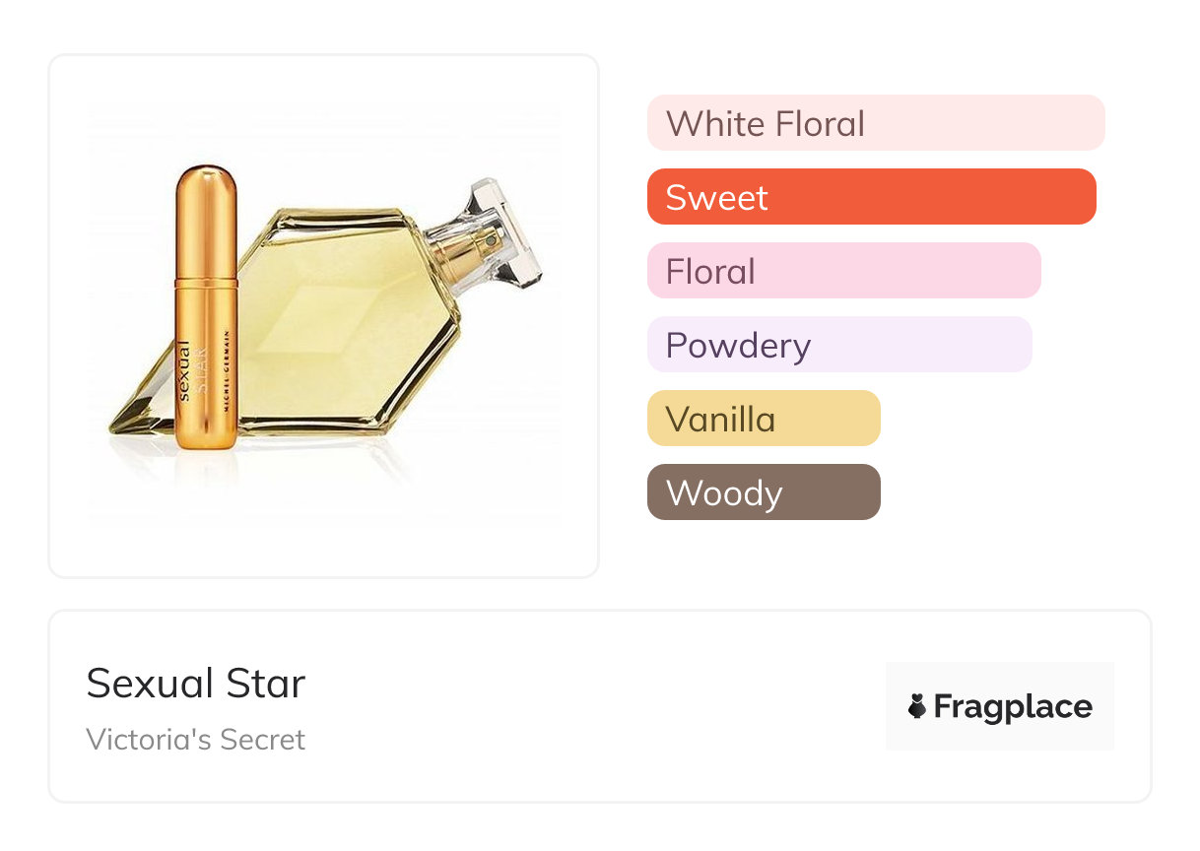Image resolution: width=1200 pixels, height=851 pixels.
Task: Click the Fragplace brand name text
Action: coord(1013,706)
